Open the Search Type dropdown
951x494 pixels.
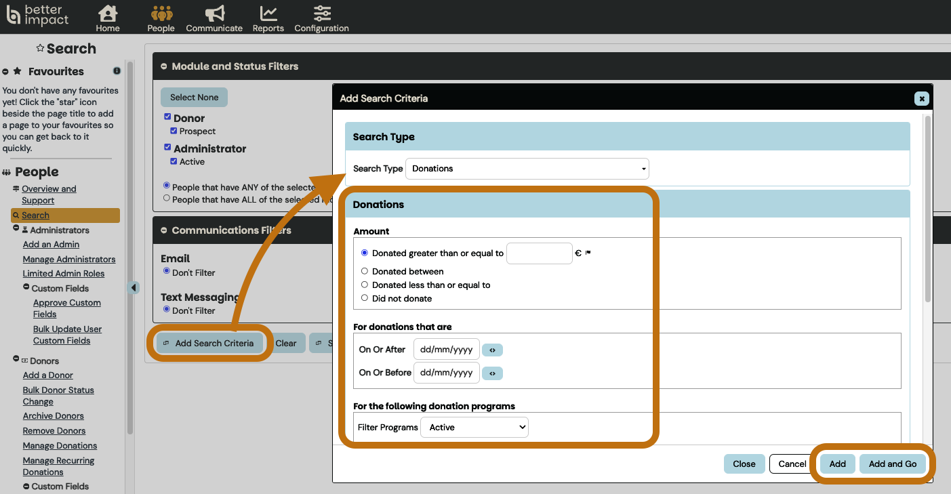(527, 169)
